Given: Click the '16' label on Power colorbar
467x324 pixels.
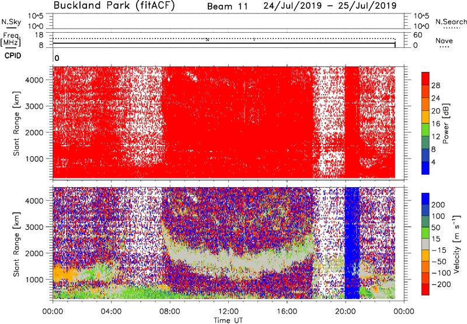Looking at the screenshot, I should point(435,124).
